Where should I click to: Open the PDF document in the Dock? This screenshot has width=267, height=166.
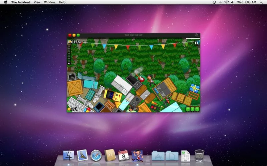point(186,156)
